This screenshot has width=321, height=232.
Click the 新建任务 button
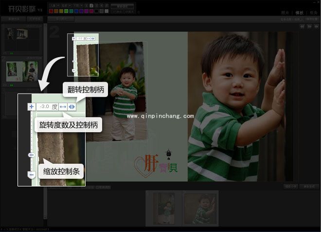(x=14, y=19)
